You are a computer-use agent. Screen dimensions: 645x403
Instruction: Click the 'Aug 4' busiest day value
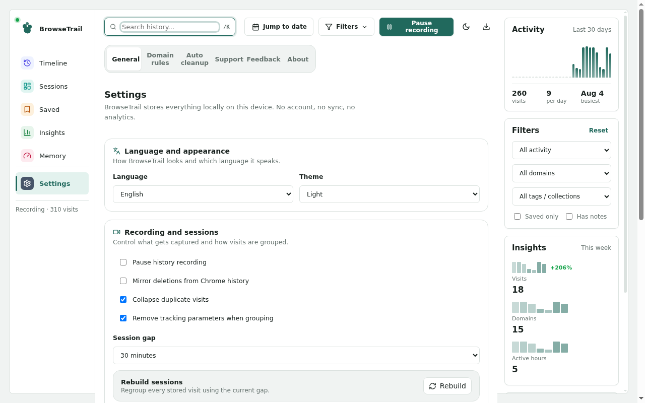coord(592,93)
